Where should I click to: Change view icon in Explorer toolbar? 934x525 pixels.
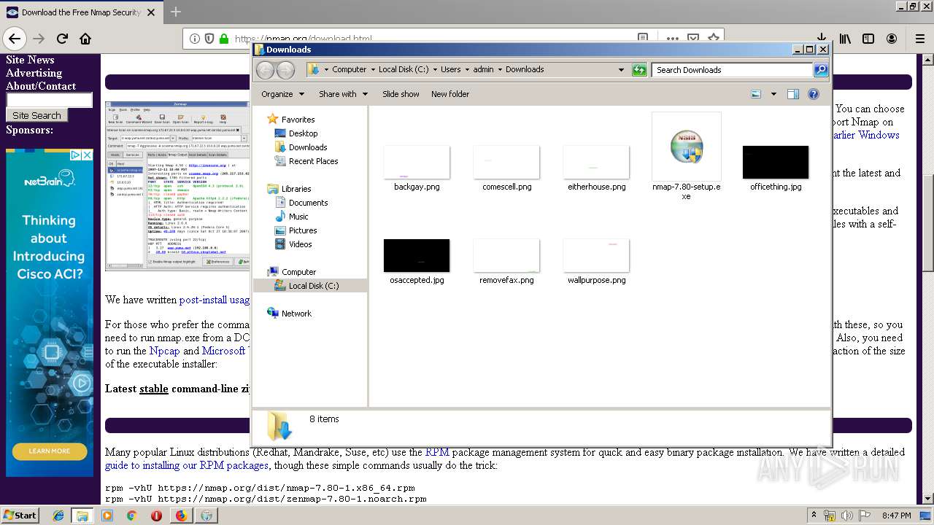coord(756,94)
